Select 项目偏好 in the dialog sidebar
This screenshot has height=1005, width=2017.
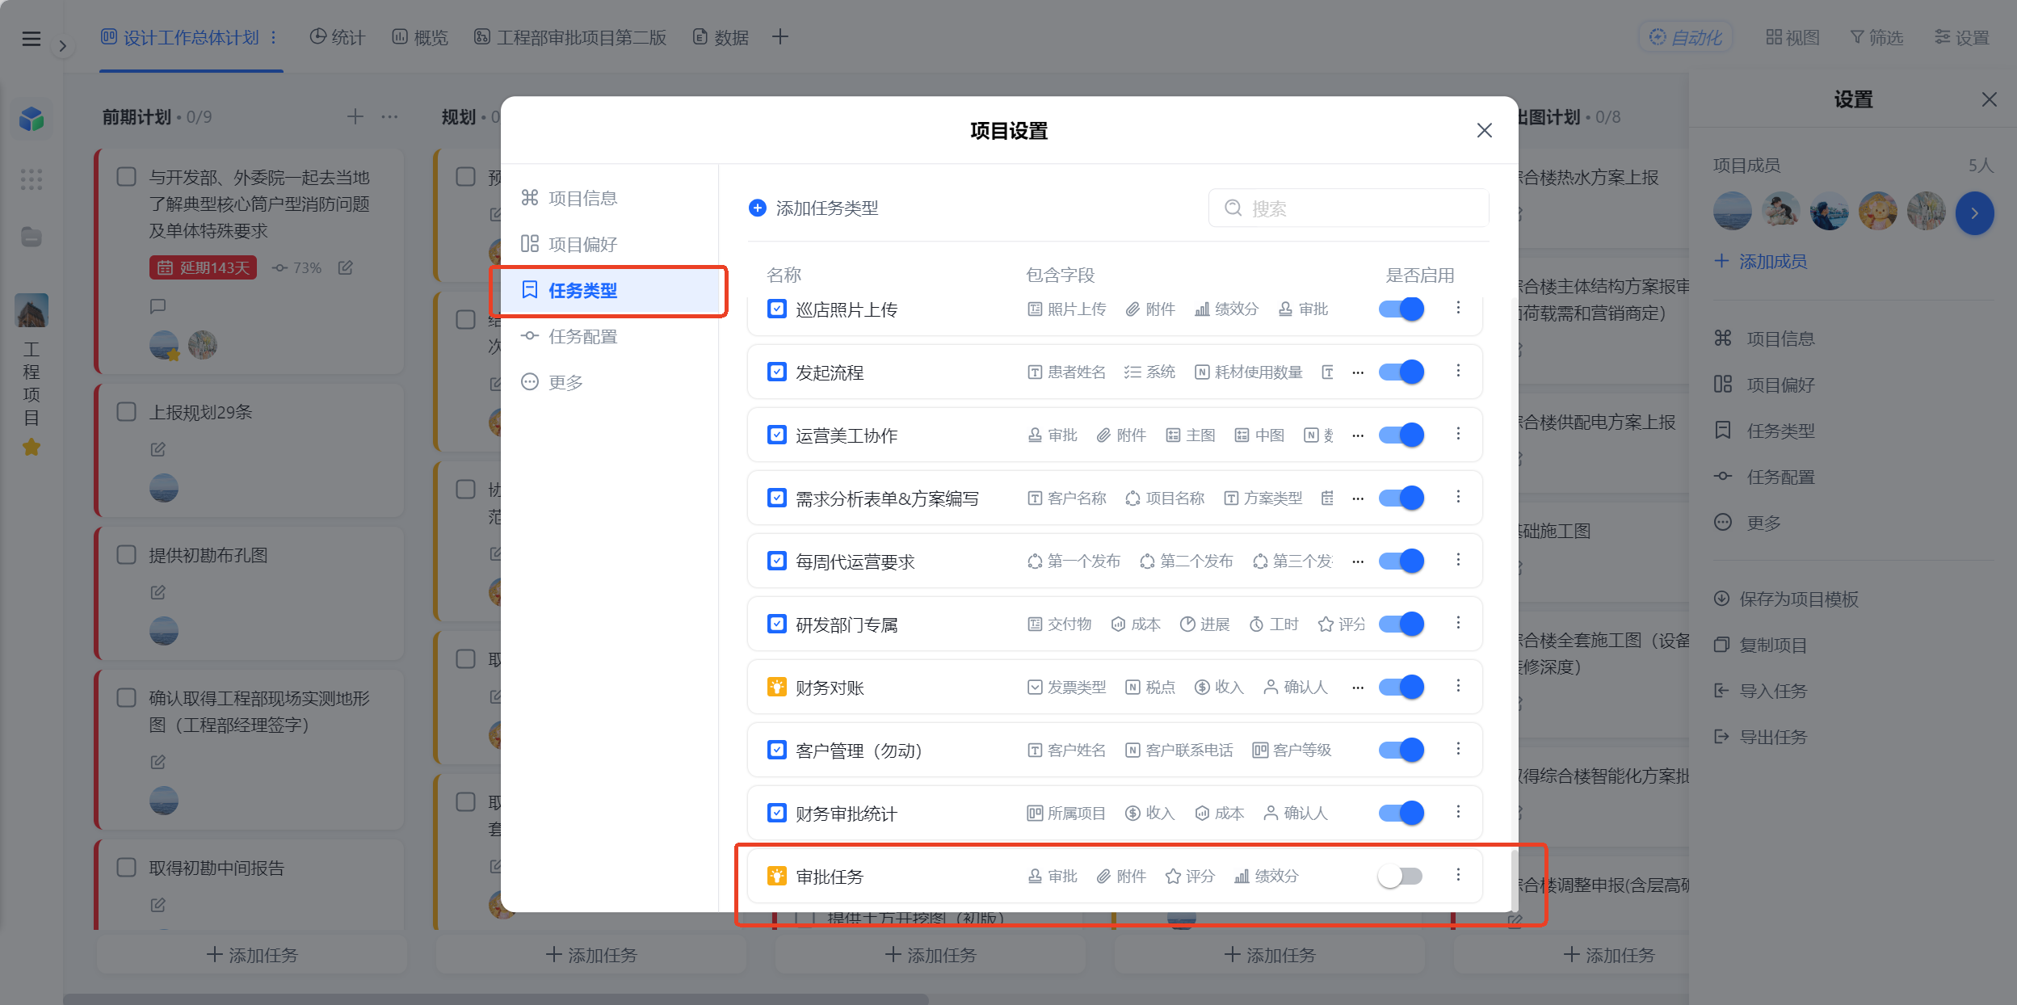(x=609, y=244)
